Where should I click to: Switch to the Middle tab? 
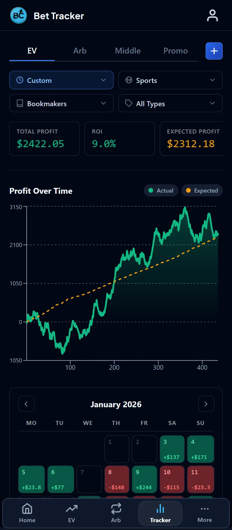tap(128, 51)
